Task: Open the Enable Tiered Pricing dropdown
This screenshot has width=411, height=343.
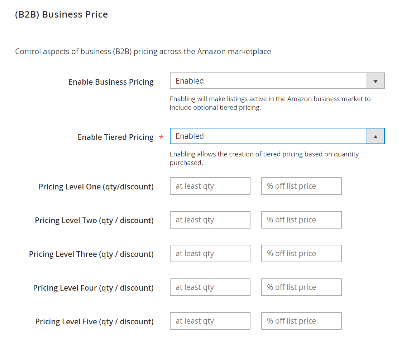Action: [x=277, y=136]
